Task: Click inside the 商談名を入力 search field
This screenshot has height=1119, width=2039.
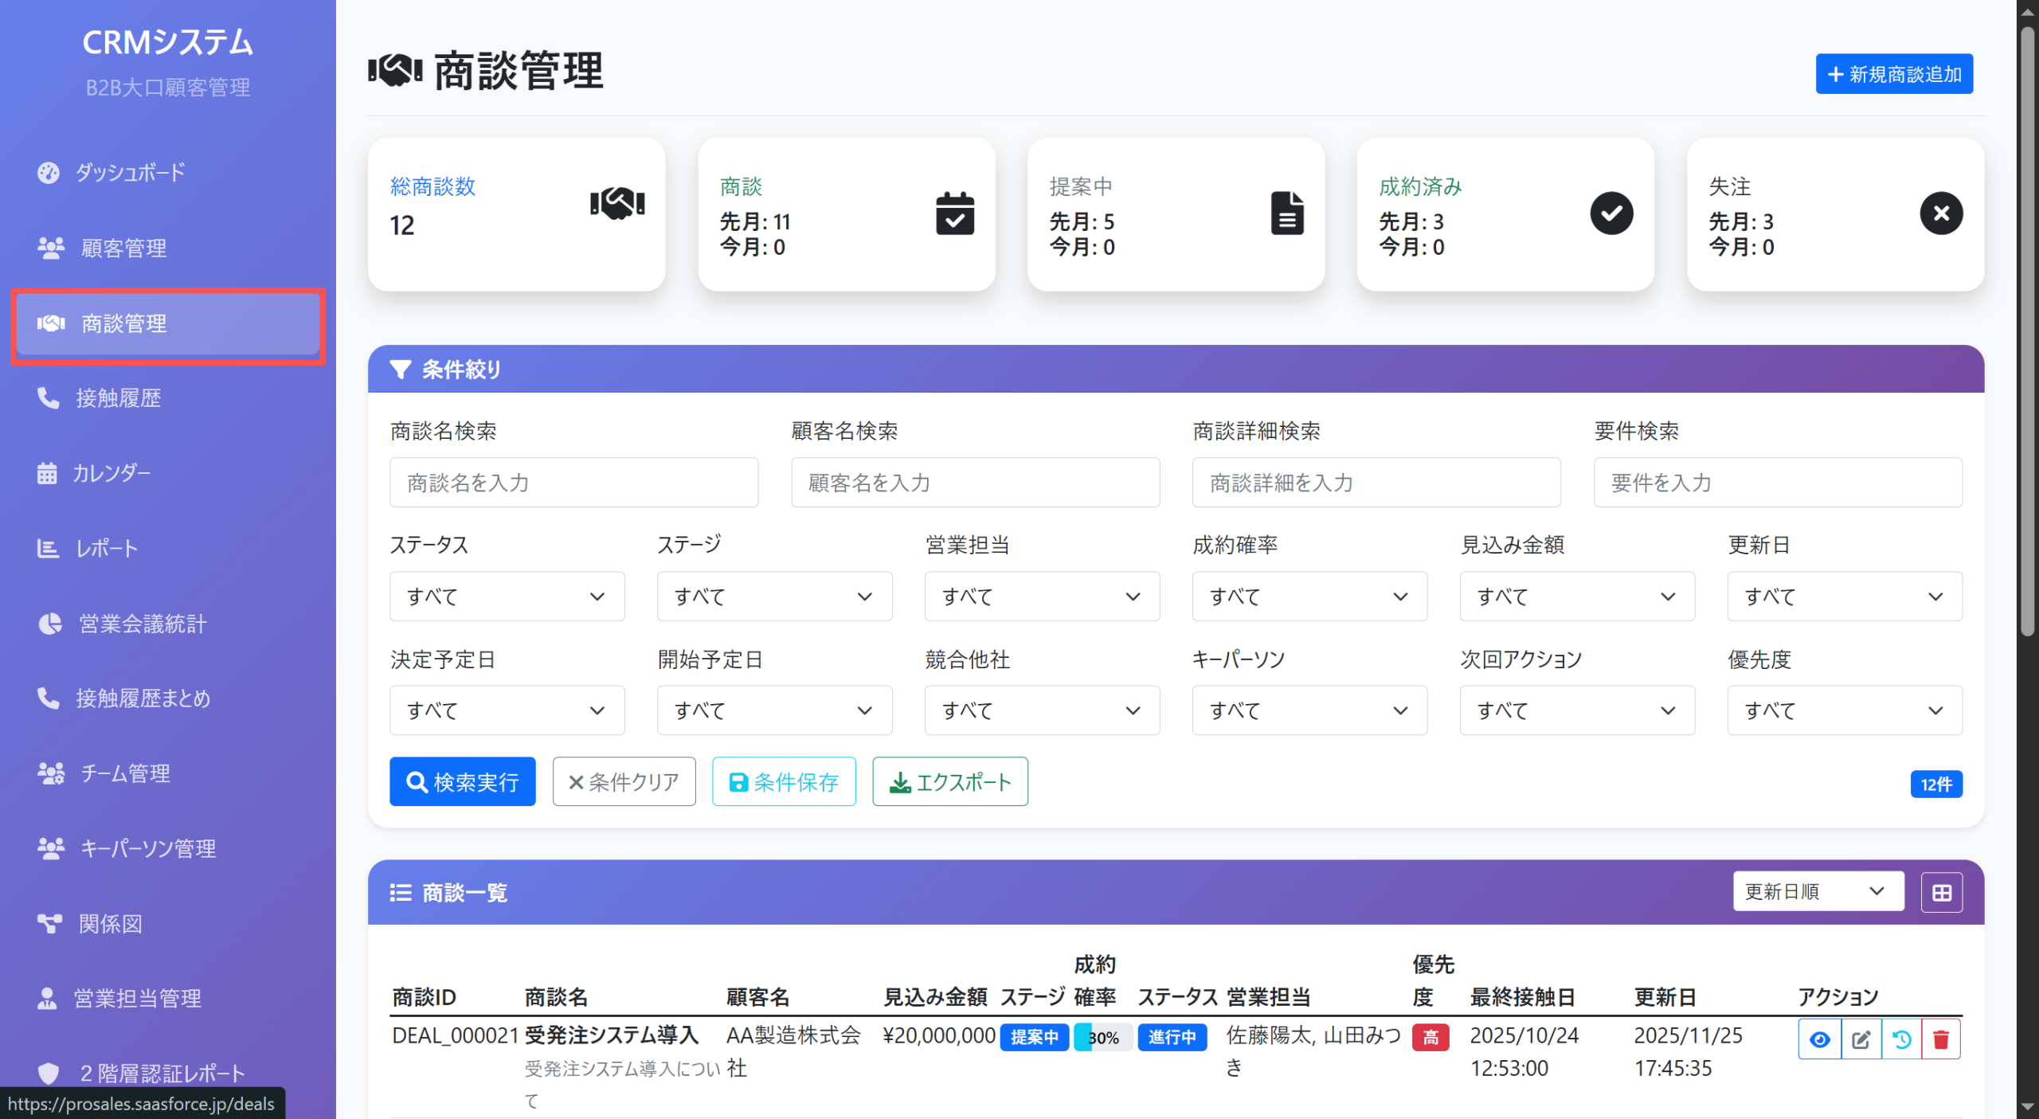Action: point(573,482)
